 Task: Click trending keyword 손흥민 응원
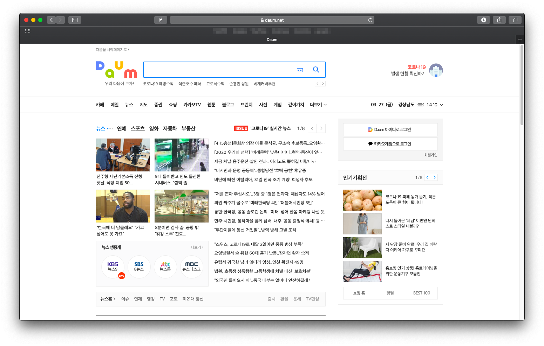pyautogui.click(x=239, y=84)
